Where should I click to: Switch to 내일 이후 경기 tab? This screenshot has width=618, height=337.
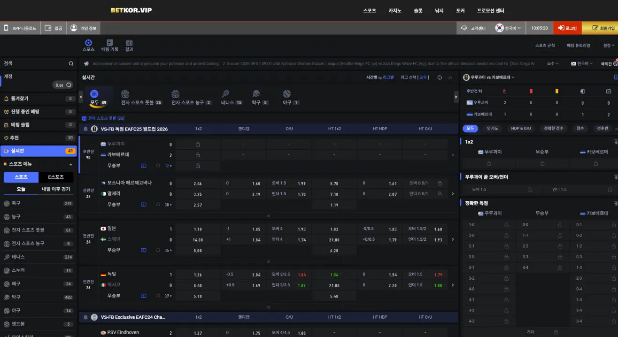pos(56,189)
